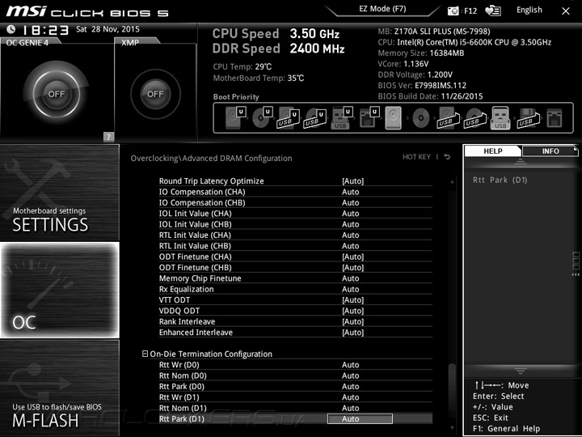Viewport: 582px width, 437px height.
Task: Select highlighted legacy USB key boot icon
Action: click(x=500, y=118)
